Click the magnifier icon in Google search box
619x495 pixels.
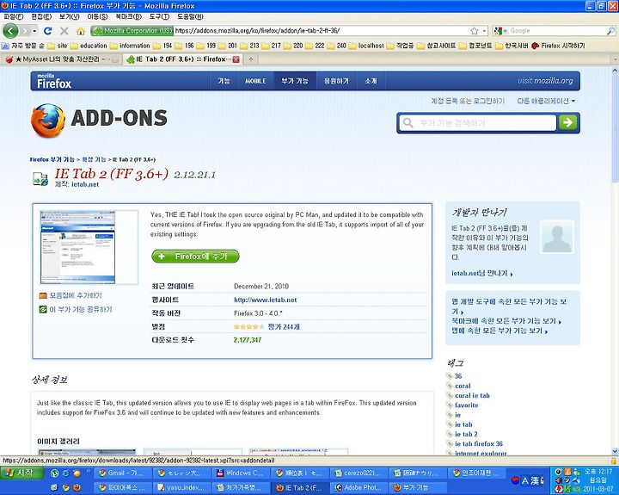610,30
